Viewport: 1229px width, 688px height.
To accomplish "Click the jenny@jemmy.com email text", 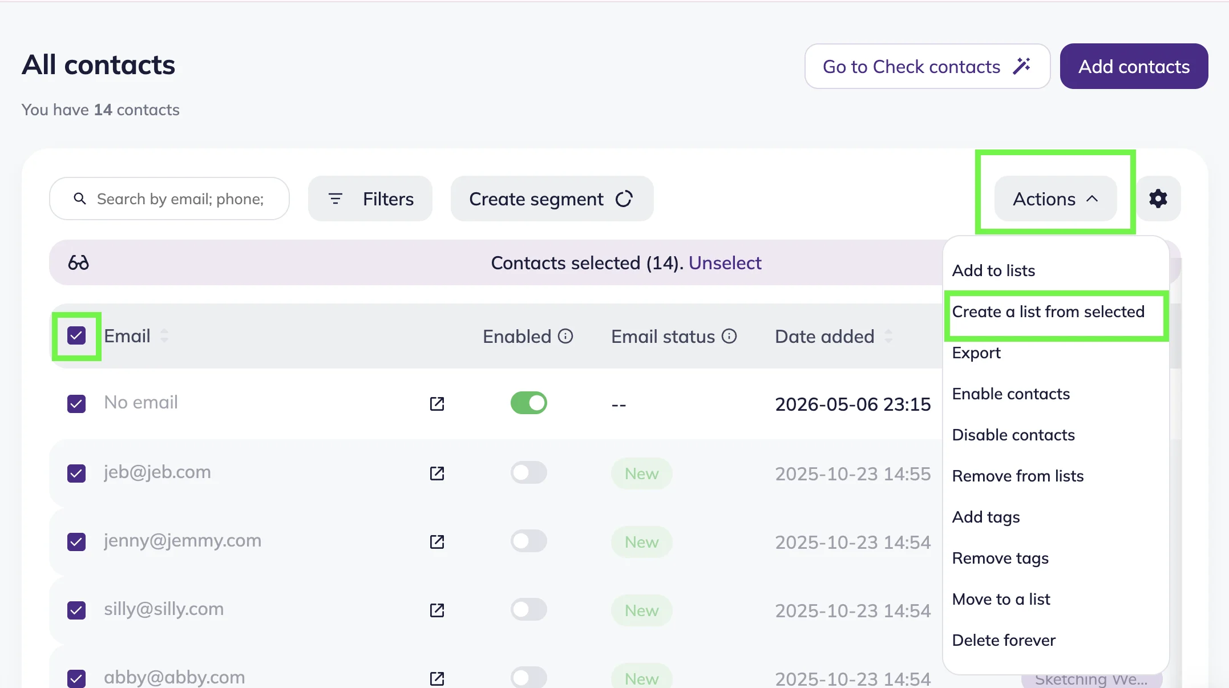I will point(183,540).
